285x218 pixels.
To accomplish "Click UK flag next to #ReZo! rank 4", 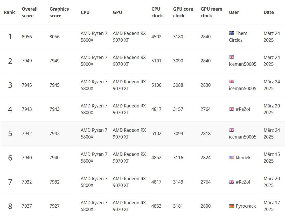I will (231, 109).
